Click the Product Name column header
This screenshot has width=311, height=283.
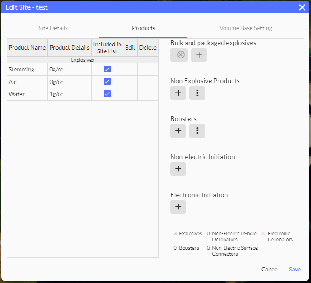(27, 48)
